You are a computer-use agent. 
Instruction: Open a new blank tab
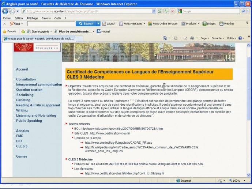point(79,39)
